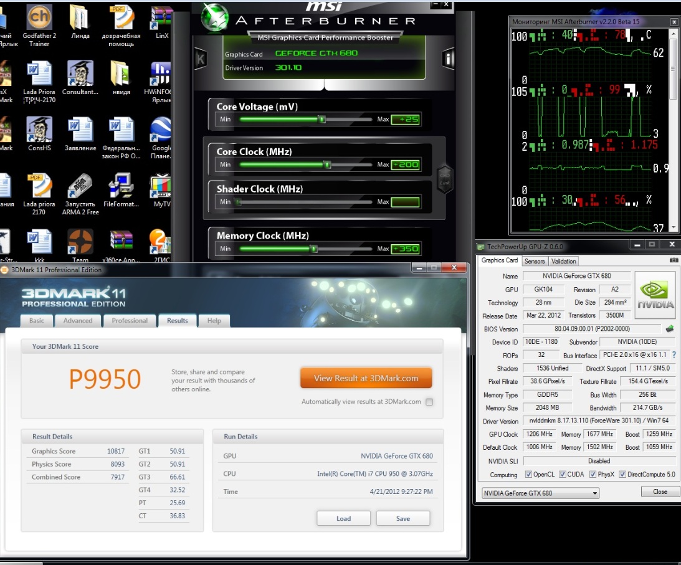Launch the Team Fortress shortcut icon
This screenshot has width=681, height=565.
pos(80,245)
